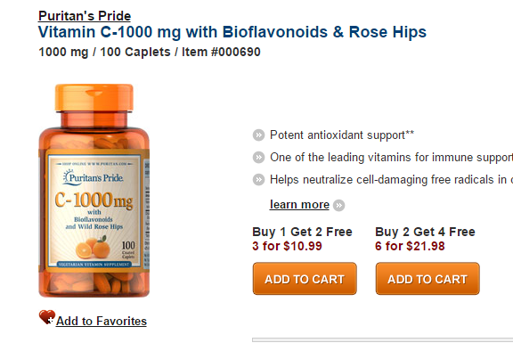Viewport: 513px width, 343px height.
Task: Select the Add to Favorites link
Action: pyautogui.click(x=102, y=321)
